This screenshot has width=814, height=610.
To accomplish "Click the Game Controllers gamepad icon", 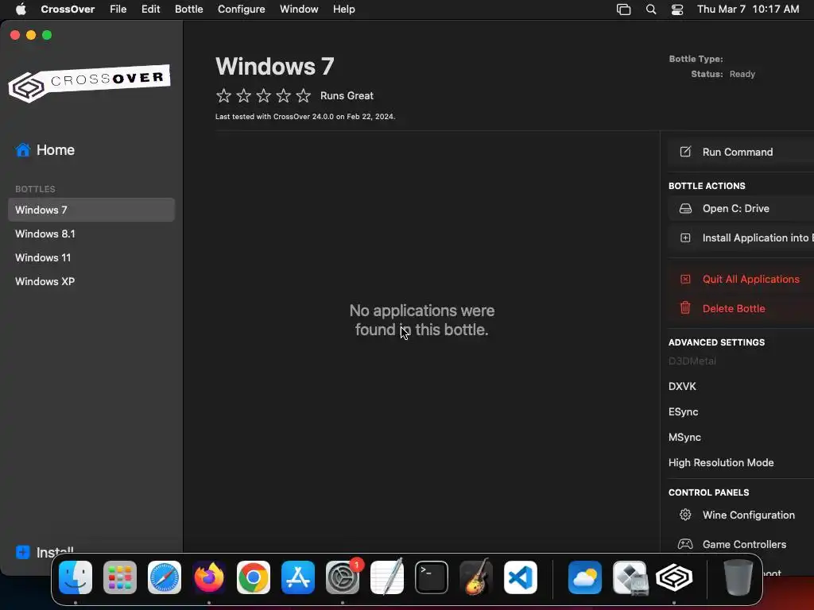I will pyautogui.click(x=685, y=544).
